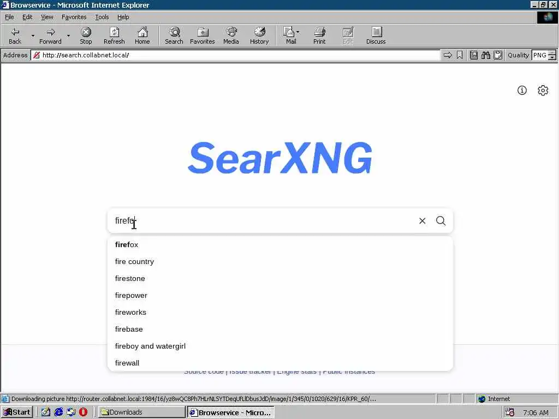Open the Media toolbar pane

tap(231, 35)
